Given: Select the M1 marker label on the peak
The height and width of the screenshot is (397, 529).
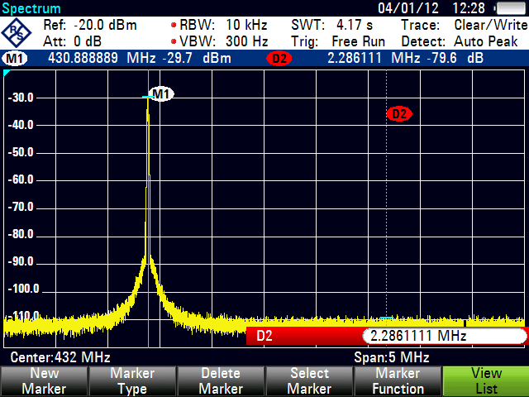Looking at the screenshot, I should point(161,94).
